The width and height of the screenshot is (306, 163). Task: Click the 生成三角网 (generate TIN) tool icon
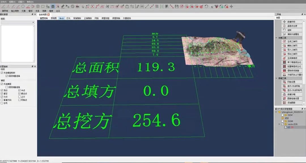[284, 41]
